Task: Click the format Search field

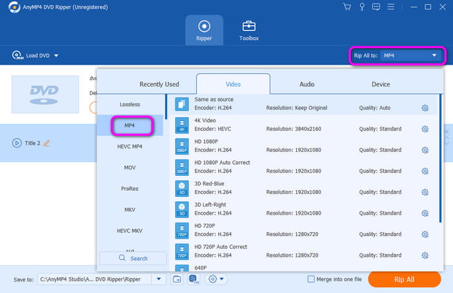Action: pyautogui.click(x=133, y=258)
